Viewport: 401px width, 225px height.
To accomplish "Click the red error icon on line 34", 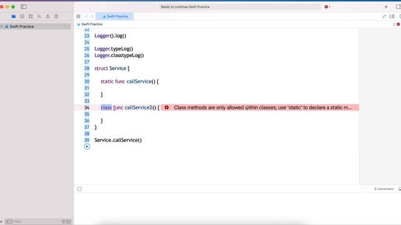I will coord(167,107).
